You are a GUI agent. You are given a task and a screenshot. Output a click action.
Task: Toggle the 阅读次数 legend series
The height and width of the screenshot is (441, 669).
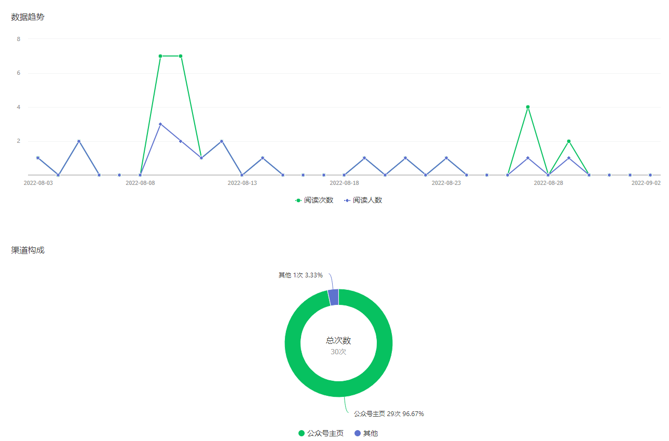[x=315, y=200]
